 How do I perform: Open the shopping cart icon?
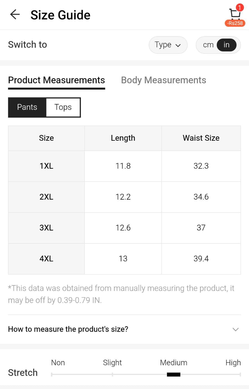234,13
